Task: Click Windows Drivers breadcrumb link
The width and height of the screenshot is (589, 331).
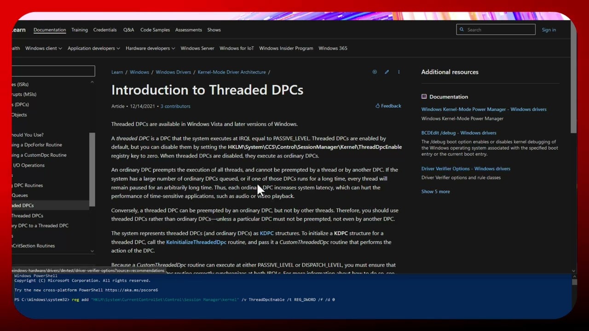Action: point(173,72)
